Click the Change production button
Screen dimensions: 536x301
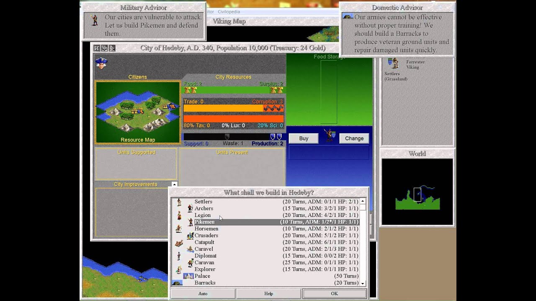coord(354,138)
